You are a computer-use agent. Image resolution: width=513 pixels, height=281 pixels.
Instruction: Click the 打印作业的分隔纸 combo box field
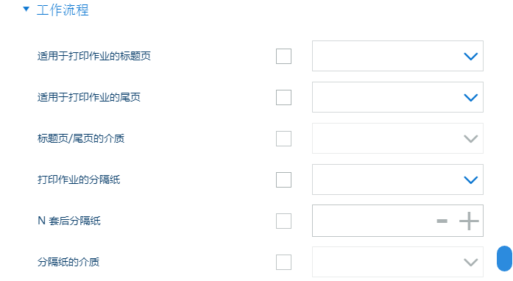398,179
